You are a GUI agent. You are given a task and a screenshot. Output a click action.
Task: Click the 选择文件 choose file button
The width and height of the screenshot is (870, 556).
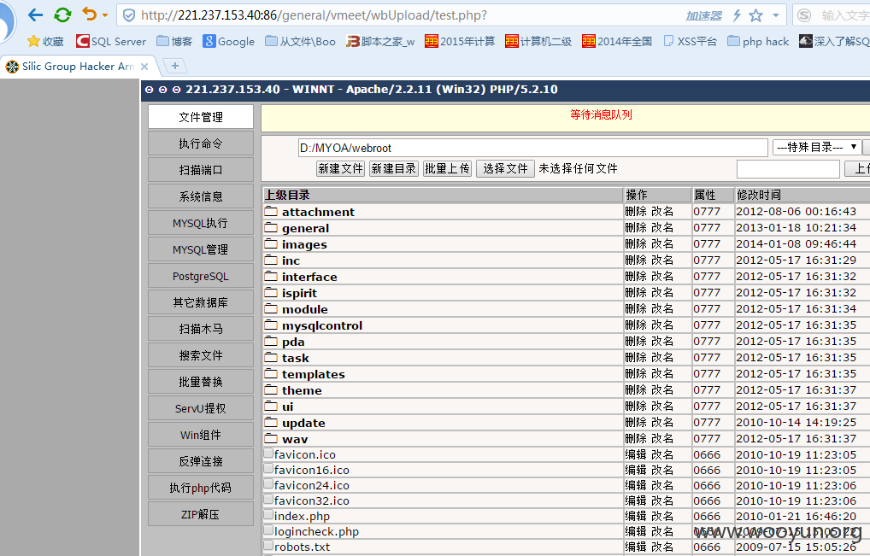[x=505, y=168]
